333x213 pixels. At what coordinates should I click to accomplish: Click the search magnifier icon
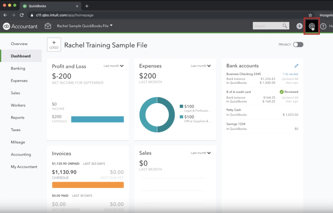pyautogui.click(x=285, y=26)
